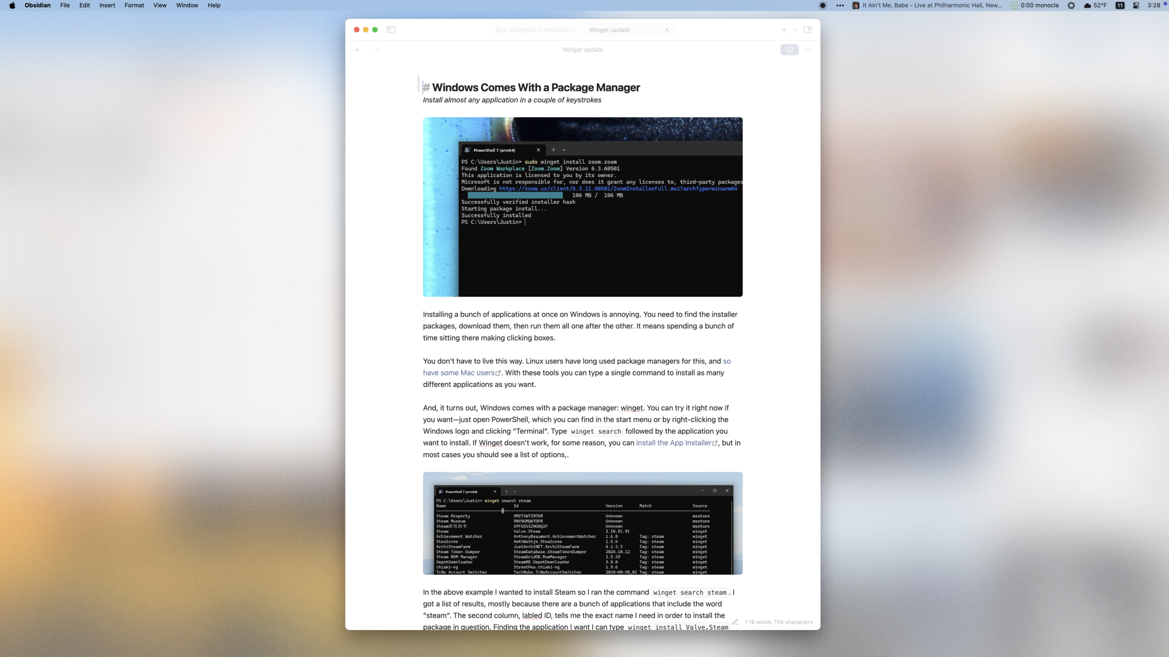Open the Window menu
1169x657 pixels.
coord(187,5)
